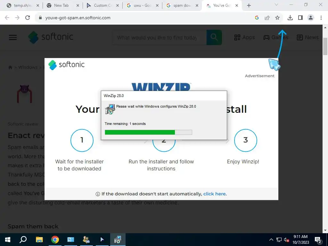Click the two-people app taskbar icon
The height and width of the screenshot is (246, 328).
pos(86,240)
